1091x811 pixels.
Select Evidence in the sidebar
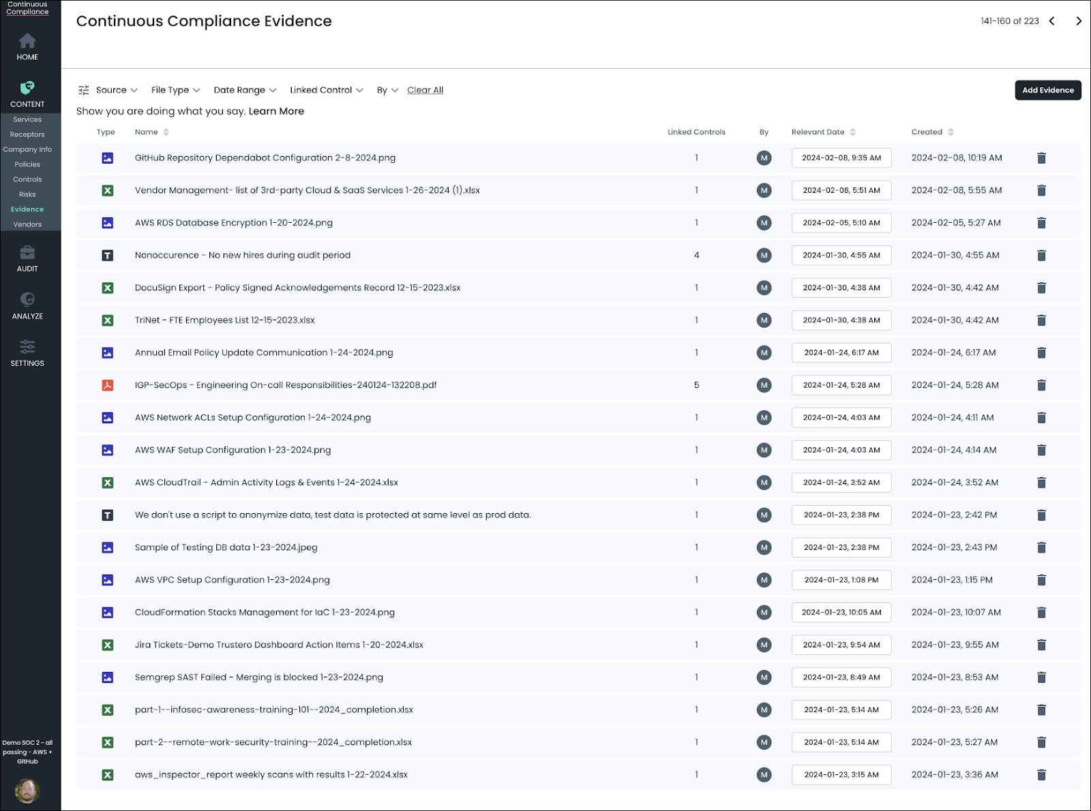pyautogui.click(x=27, y=209)
